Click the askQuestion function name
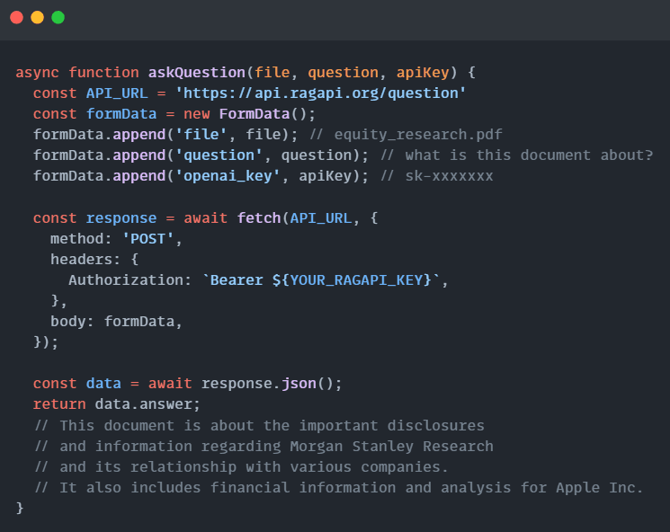 197,73
